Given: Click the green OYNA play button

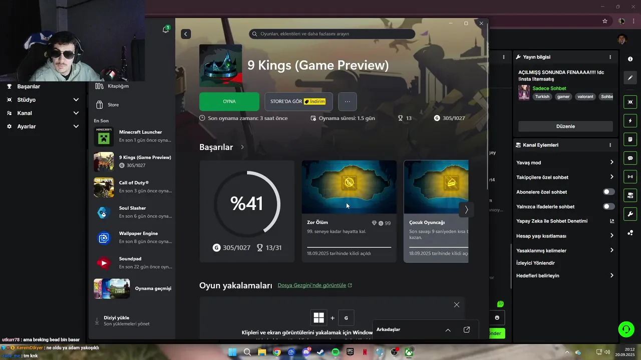Looking at the screenshot, I should click(x=229, y=101).
